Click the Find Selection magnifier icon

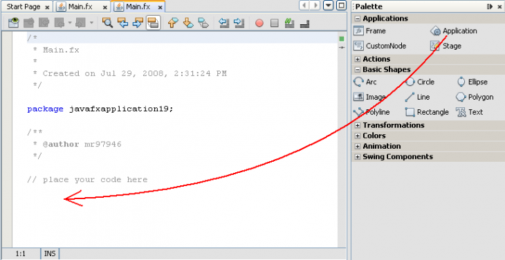point(107,23)
